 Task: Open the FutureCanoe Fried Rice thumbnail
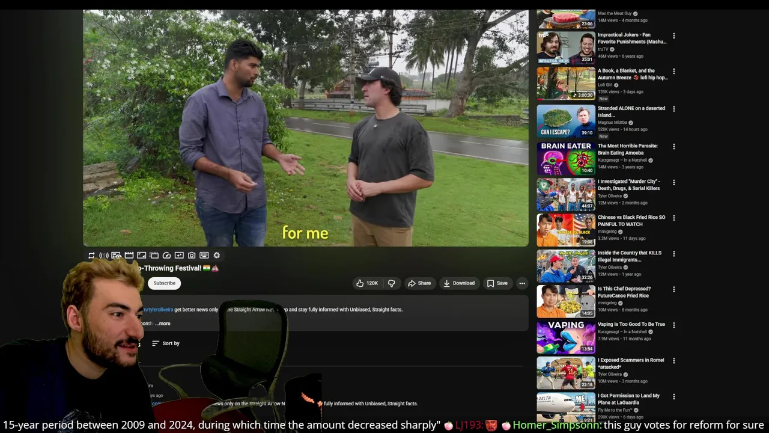tap(566, 301)
